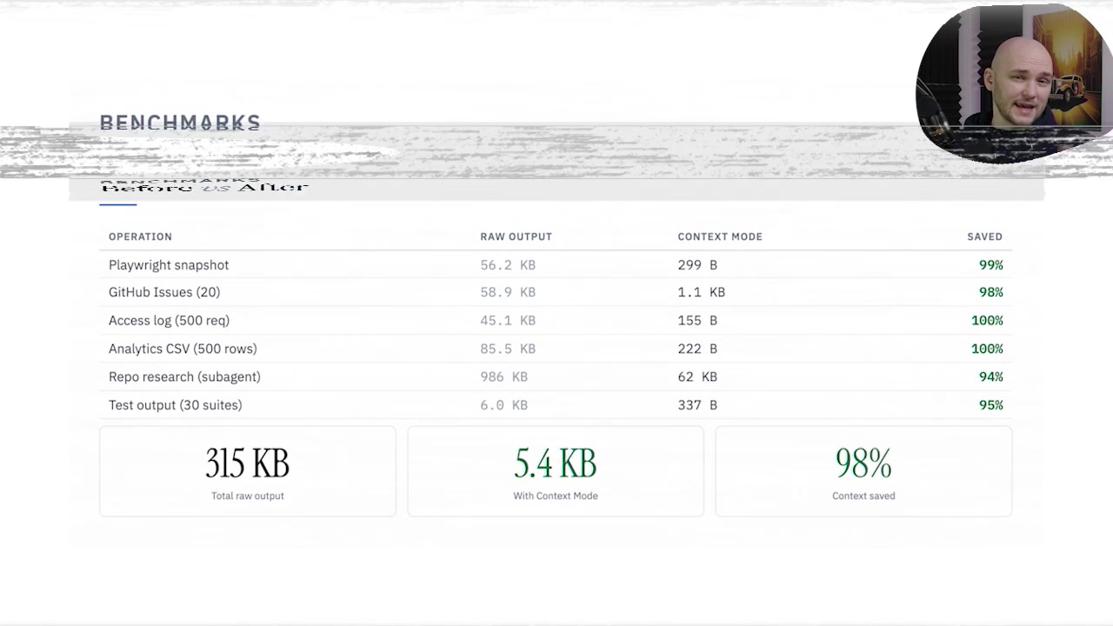Screen dimensions: 1113x626
Task: Open the Repo research (subagent) entry
Action: point(184,376)
